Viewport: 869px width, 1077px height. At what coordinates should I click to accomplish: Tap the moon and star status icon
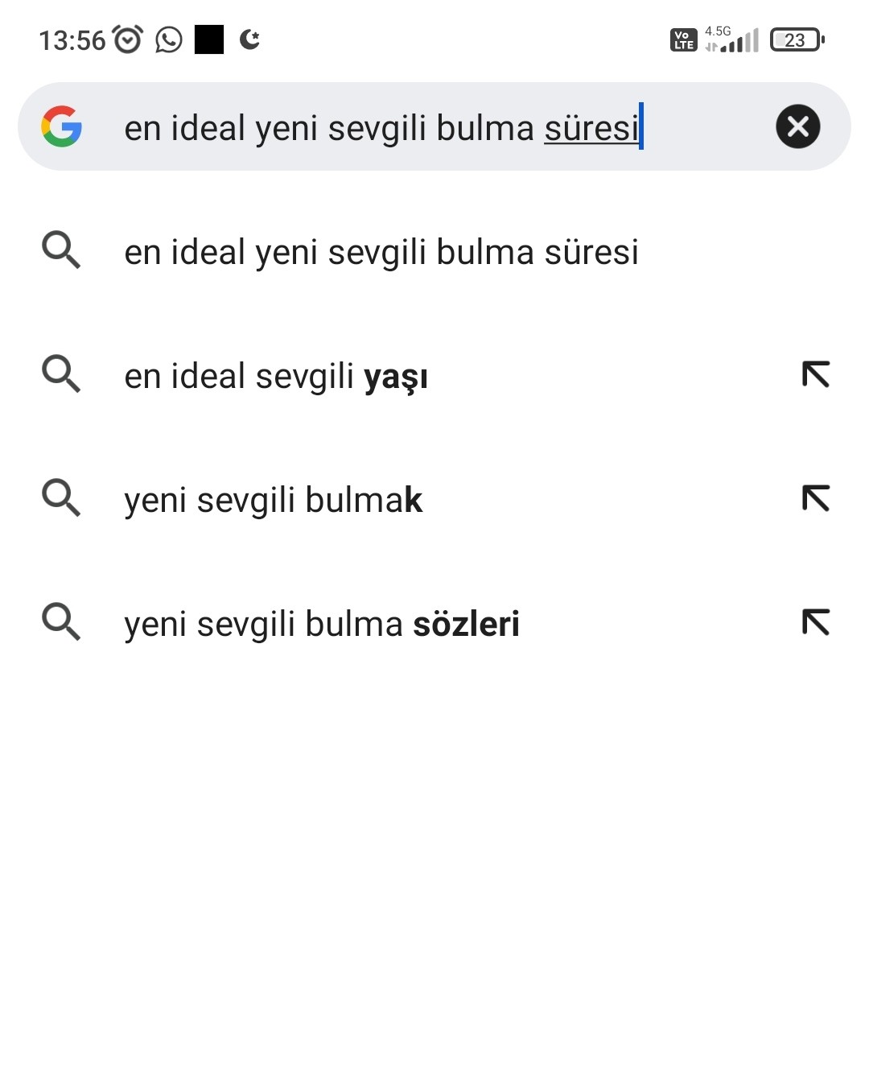click(x=250, y=39)
